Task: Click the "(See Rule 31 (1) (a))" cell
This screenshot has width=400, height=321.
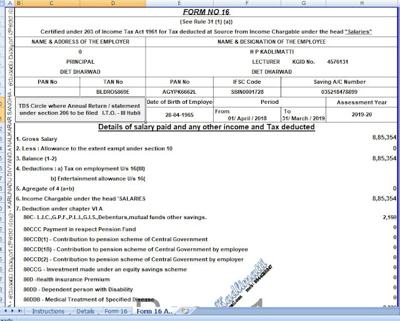Action: [x=206, y=22]
